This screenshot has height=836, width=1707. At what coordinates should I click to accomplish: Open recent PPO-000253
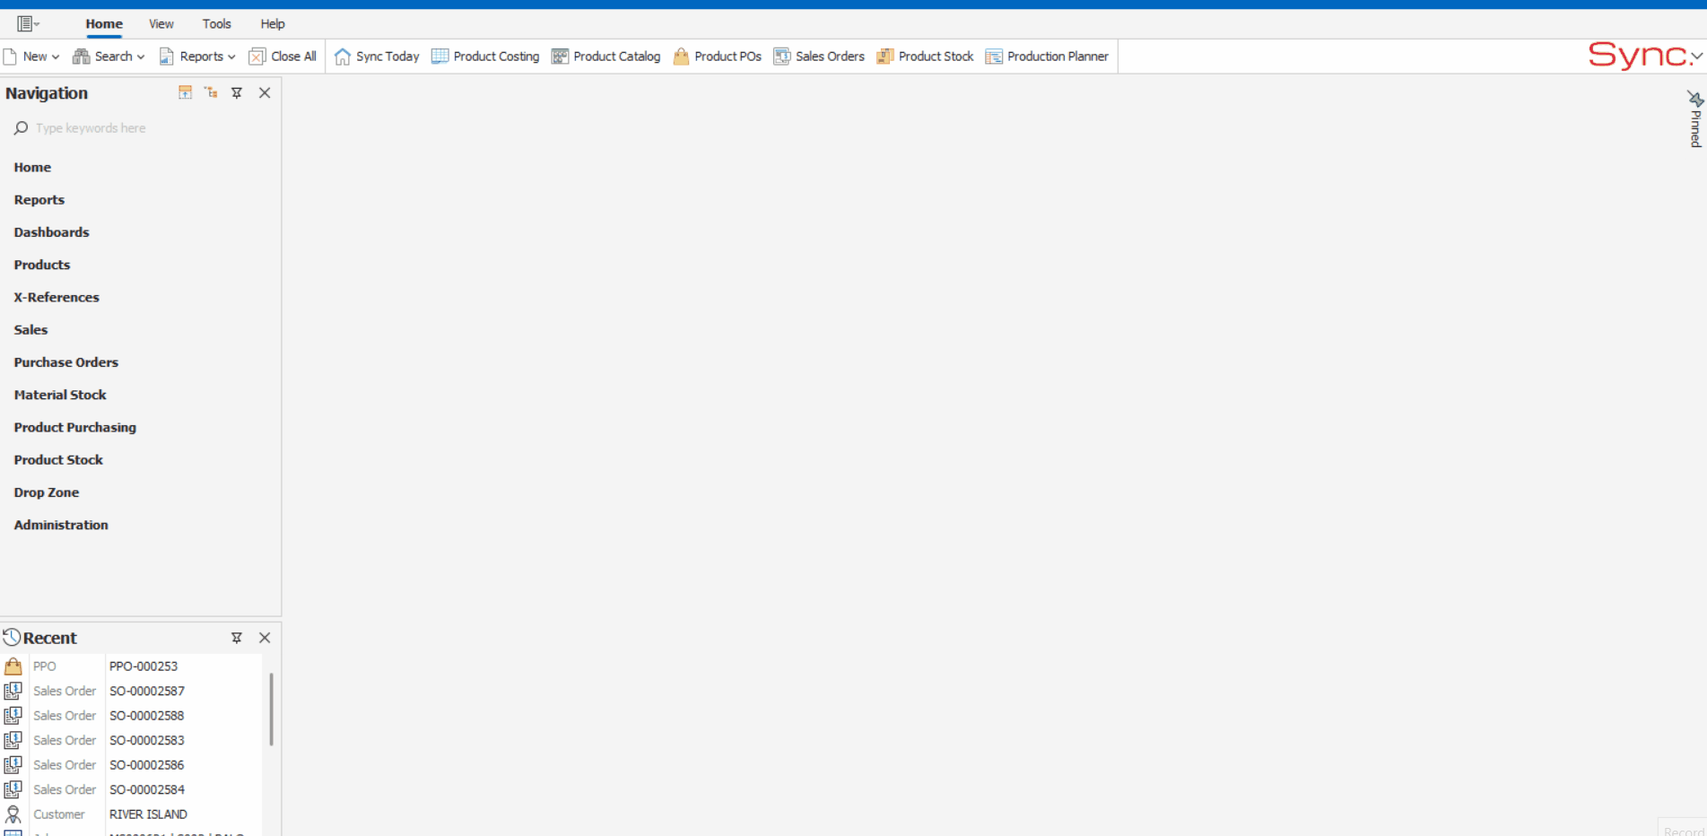[144, 666]
